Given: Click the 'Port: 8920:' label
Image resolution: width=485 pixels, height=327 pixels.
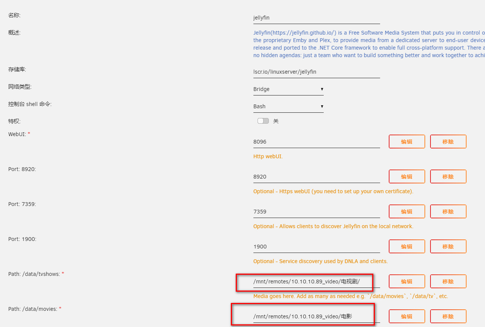Looking at the screenshot, I should (x=22, y=169).
